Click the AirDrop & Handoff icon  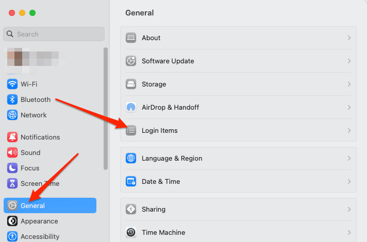tap(131, 107)
